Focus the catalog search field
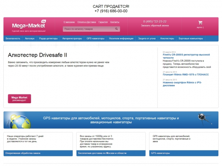This screenshot has width=222, height=166. point(91,29)
